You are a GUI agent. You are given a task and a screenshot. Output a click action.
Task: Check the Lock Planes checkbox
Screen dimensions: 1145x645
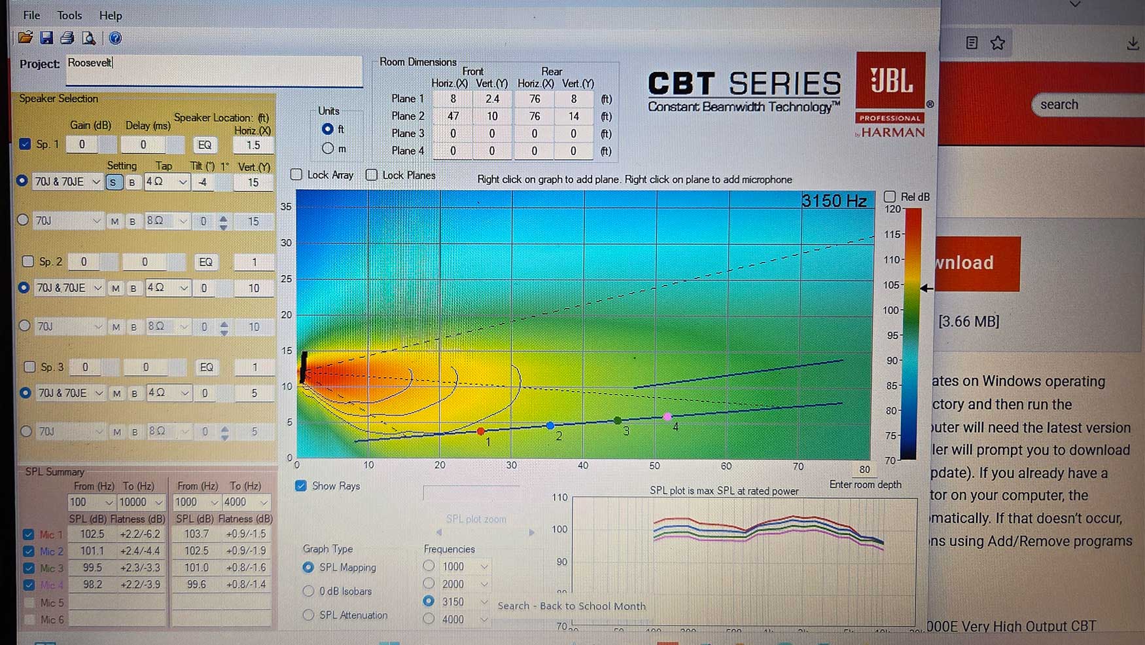372,175
